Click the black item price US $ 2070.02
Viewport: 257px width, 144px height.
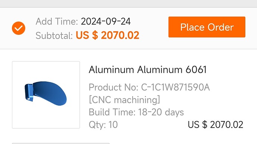[215, 125]
